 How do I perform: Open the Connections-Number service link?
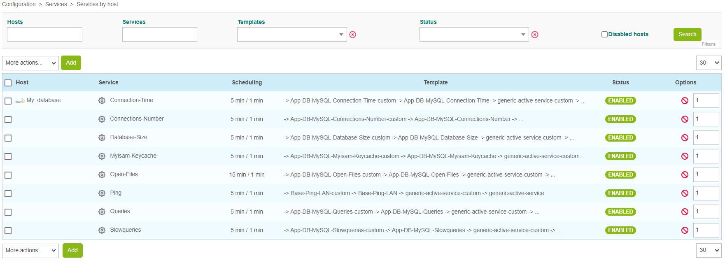pos(137,119)
